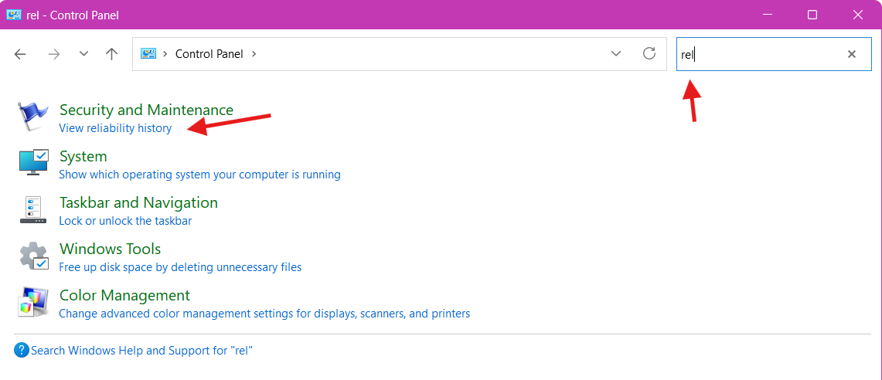The image size is (882, 380).
Task: Go forward with the right arrow
Action: [54, 54]
